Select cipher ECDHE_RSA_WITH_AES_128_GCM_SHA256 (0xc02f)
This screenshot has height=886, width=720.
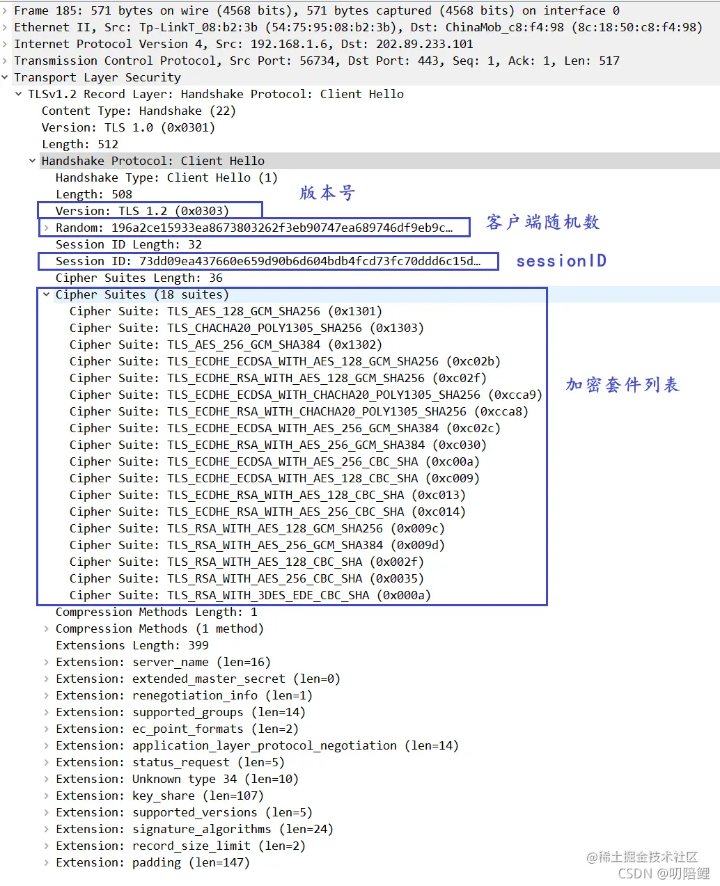[x=278, y=378]
